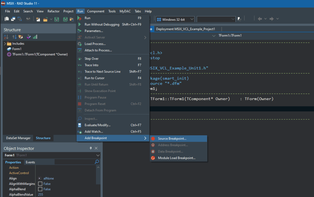
Task: Choose Evaluate/Modify... in Run menu
Action: click(113, 125)
